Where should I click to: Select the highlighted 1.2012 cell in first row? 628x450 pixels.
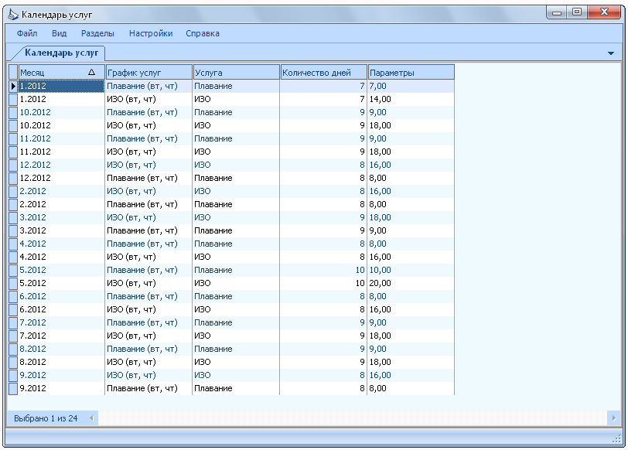(61, 86)
